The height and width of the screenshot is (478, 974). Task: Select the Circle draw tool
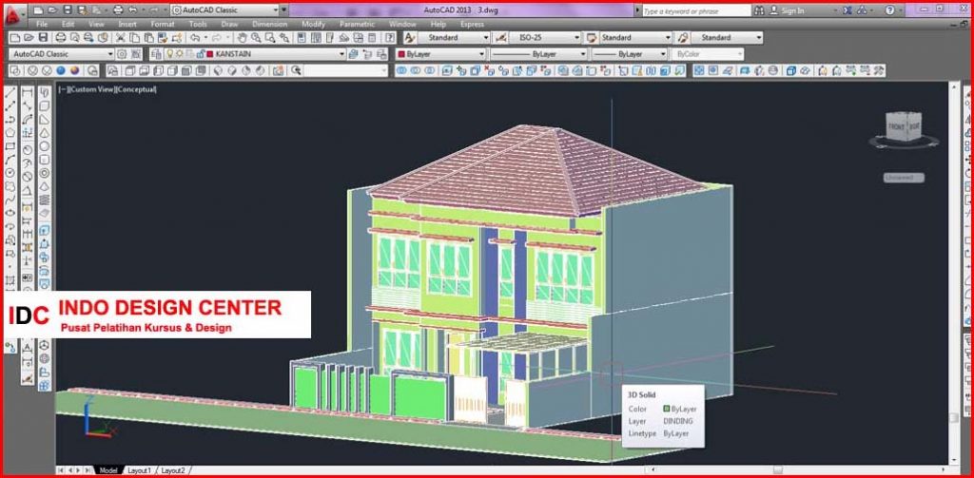click(x=10, y=172)
